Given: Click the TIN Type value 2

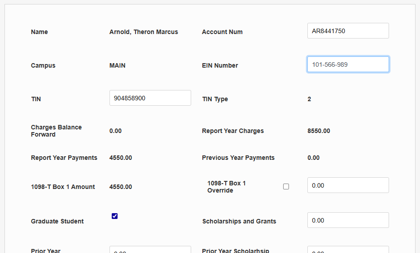Looking at the screenshot, I should 309,99.
